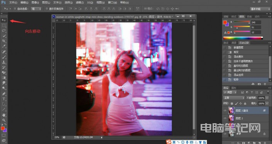This screenshot has height=144, width=272.
Task: Click the 图层 2 layer thumbnail
Action: tap(231, 118)
